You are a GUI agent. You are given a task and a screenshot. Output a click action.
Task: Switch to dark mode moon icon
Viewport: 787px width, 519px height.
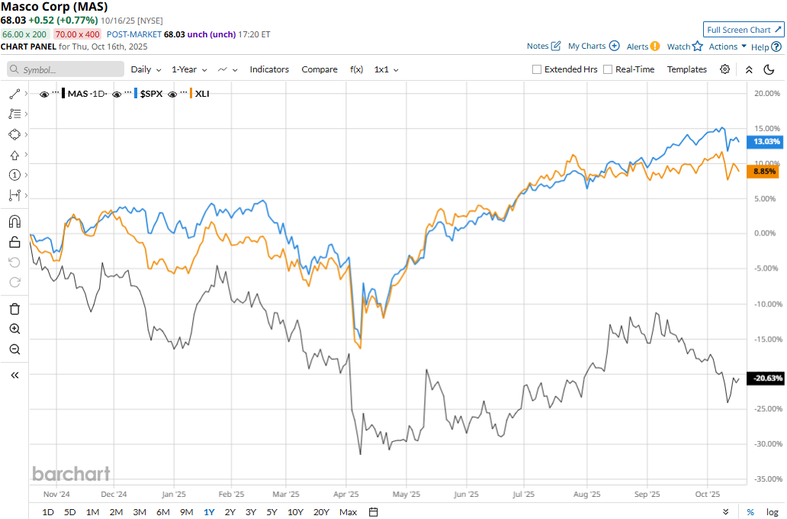769,69
